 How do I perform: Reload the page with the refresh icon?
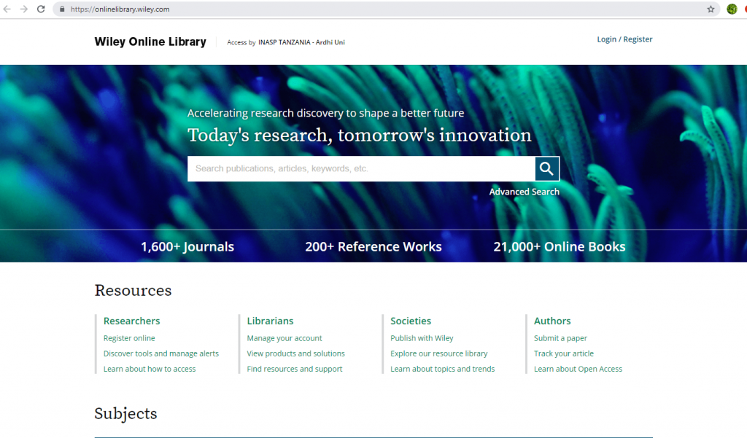[x=41, y=9]
